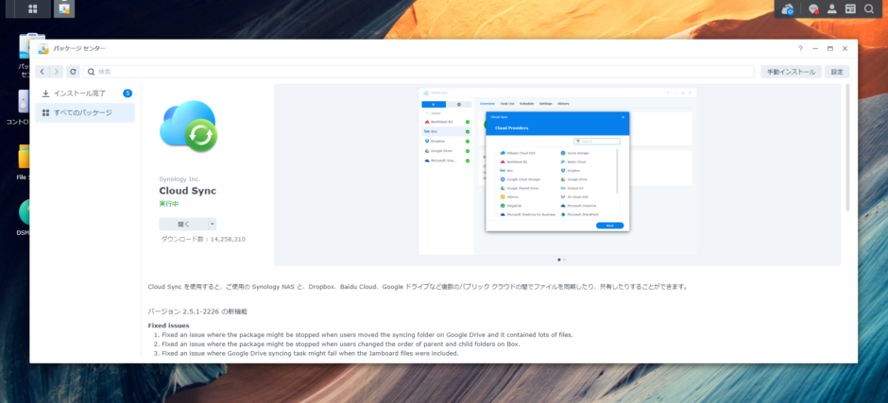Screen dimensions: 888x403
Task: Click the large Cloud Sync package icon
Action: 189,126
